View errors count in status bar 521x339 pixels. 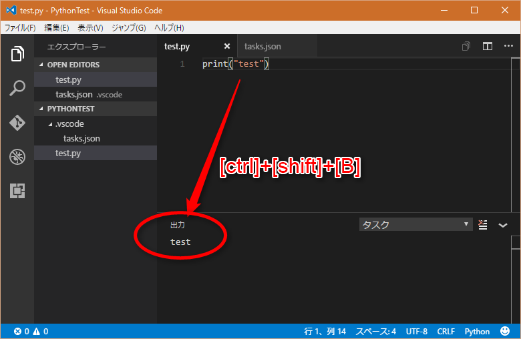point(21,332)
